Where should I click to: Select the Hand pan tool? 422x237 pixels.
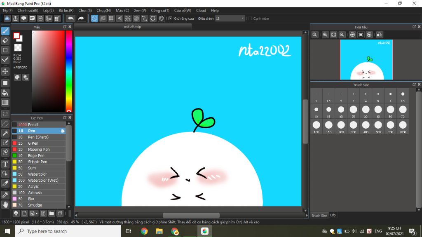coord(5,205)
